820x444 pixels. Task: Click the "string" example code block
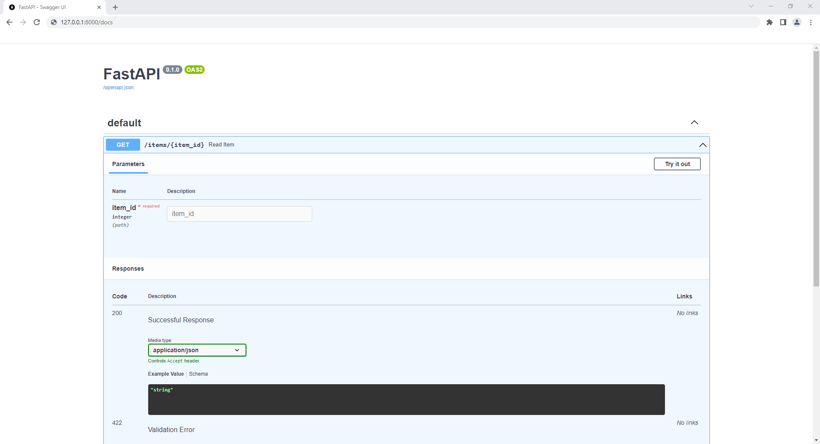pyautogui.click(x=407, y=400)
